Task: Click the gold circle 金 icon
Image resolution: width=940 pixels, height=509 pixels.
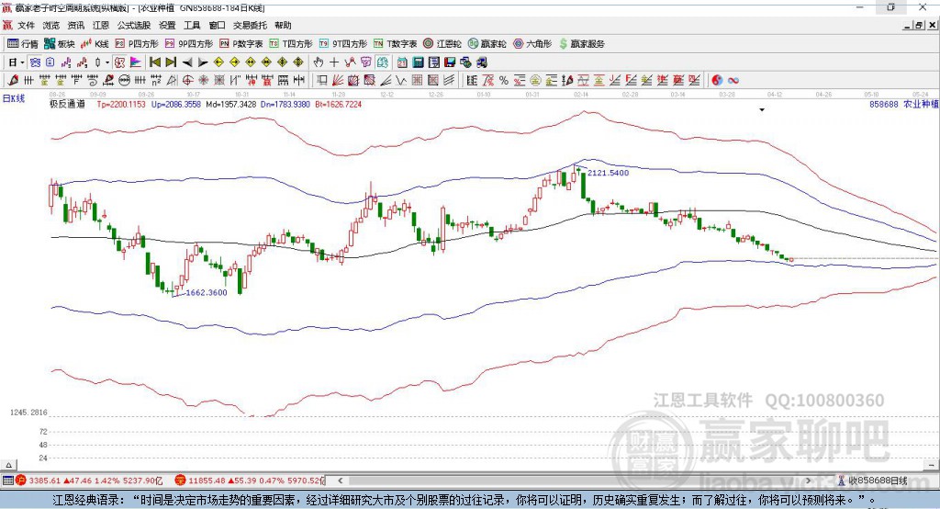Action: tap(535, 81)
